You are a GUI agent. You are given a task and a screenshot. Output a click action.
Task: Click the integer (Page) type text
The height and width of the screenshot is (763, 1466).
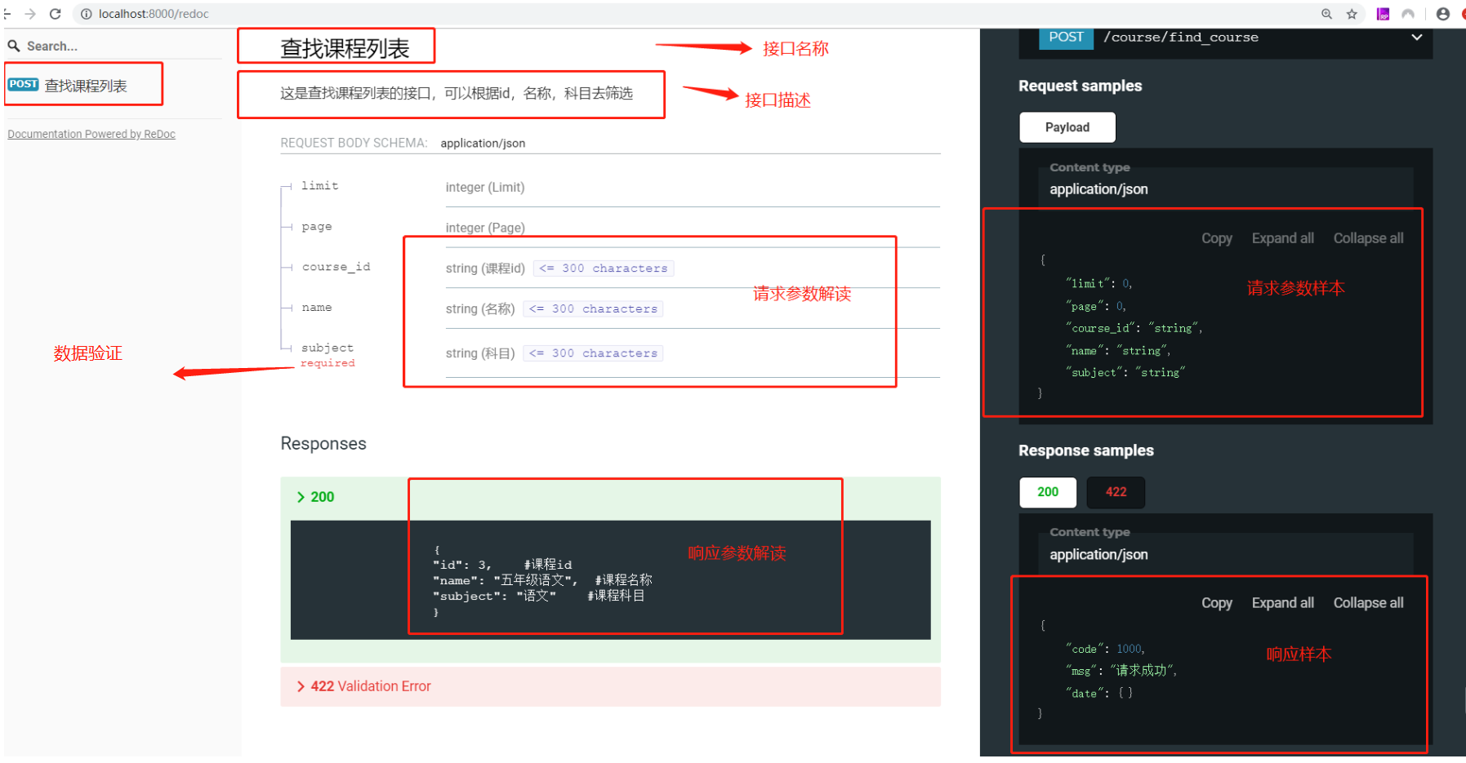pos(485,228)
